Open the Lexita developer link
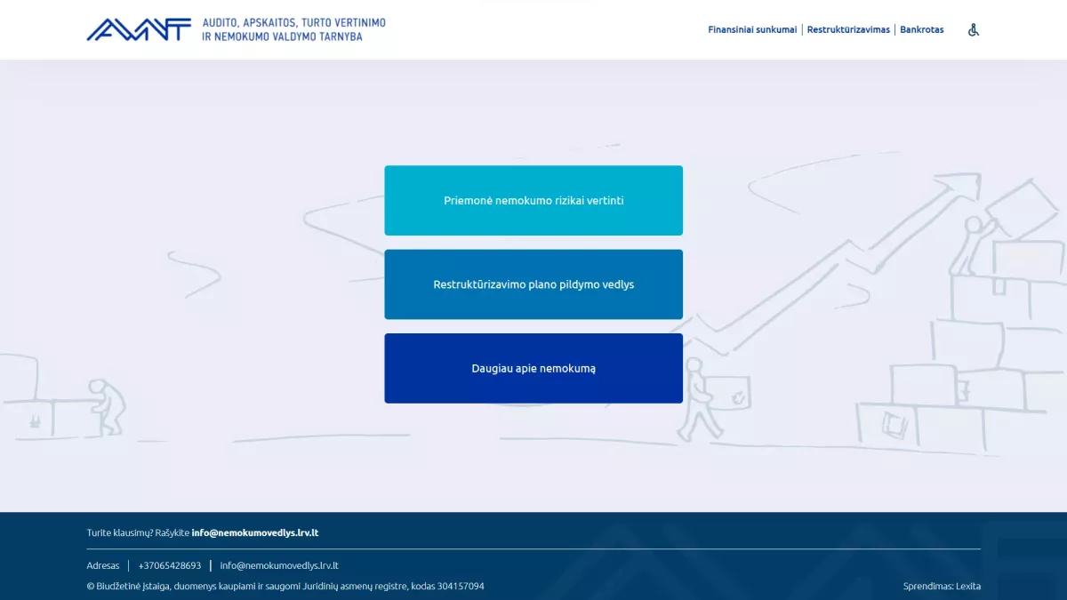The width and height of the screenshot is (1067, 600). click(x=968, y=586)
